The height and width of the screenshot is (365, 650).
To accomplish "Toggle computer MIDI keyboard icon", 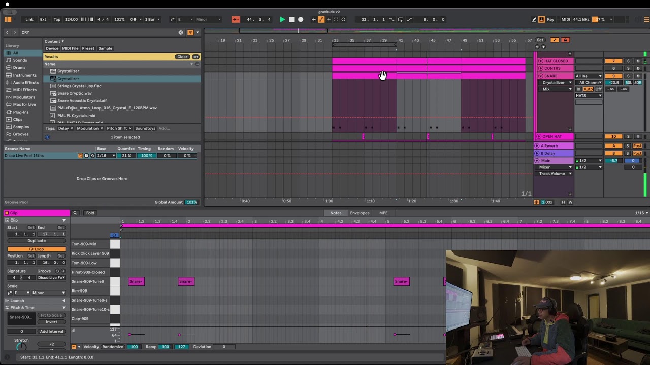I will [542, 19].
